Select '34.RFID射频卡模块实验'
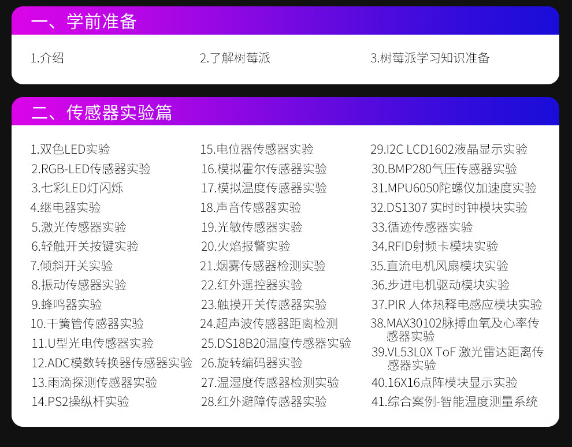 tap(435, 247)
